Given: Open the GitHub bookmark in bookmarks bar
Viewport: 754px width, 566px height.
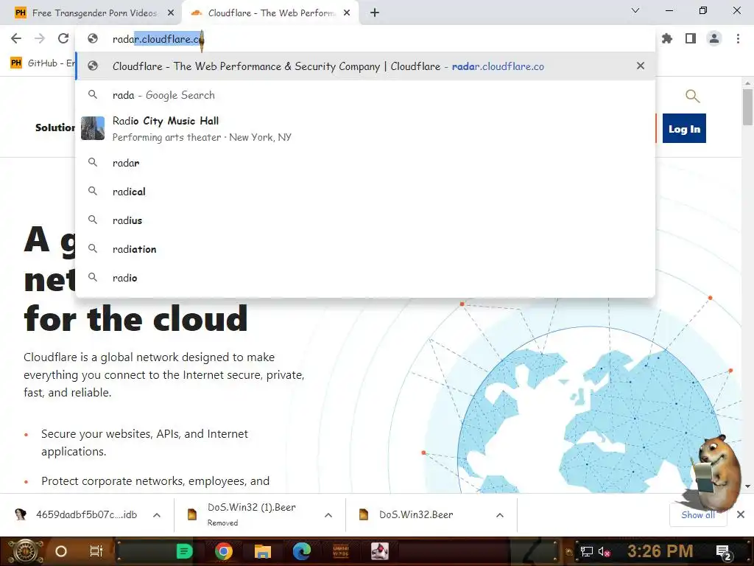Looking at the screenshot, I should coord(42,63).
